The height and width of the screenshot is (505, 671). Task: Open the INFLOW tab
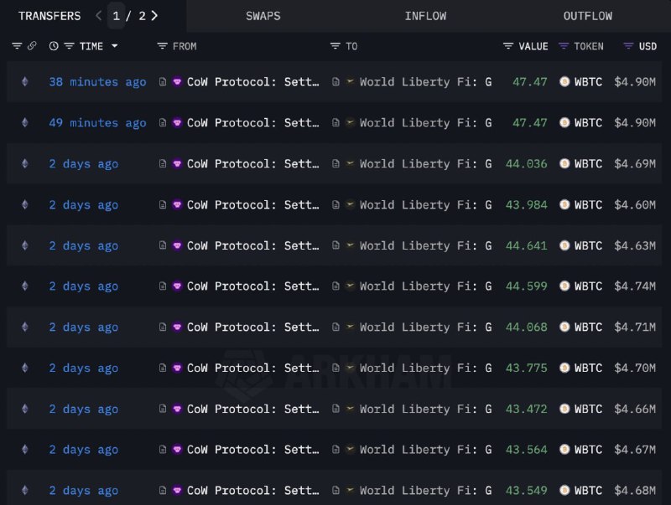point(425,16)
